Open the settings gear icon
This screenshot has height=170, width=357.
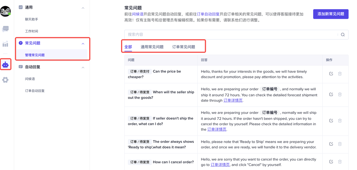[x=5, y=80]
